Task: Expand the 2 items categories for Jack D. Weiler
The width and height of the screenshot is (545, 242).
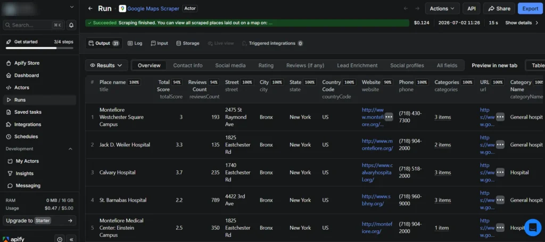Action: 442,145
